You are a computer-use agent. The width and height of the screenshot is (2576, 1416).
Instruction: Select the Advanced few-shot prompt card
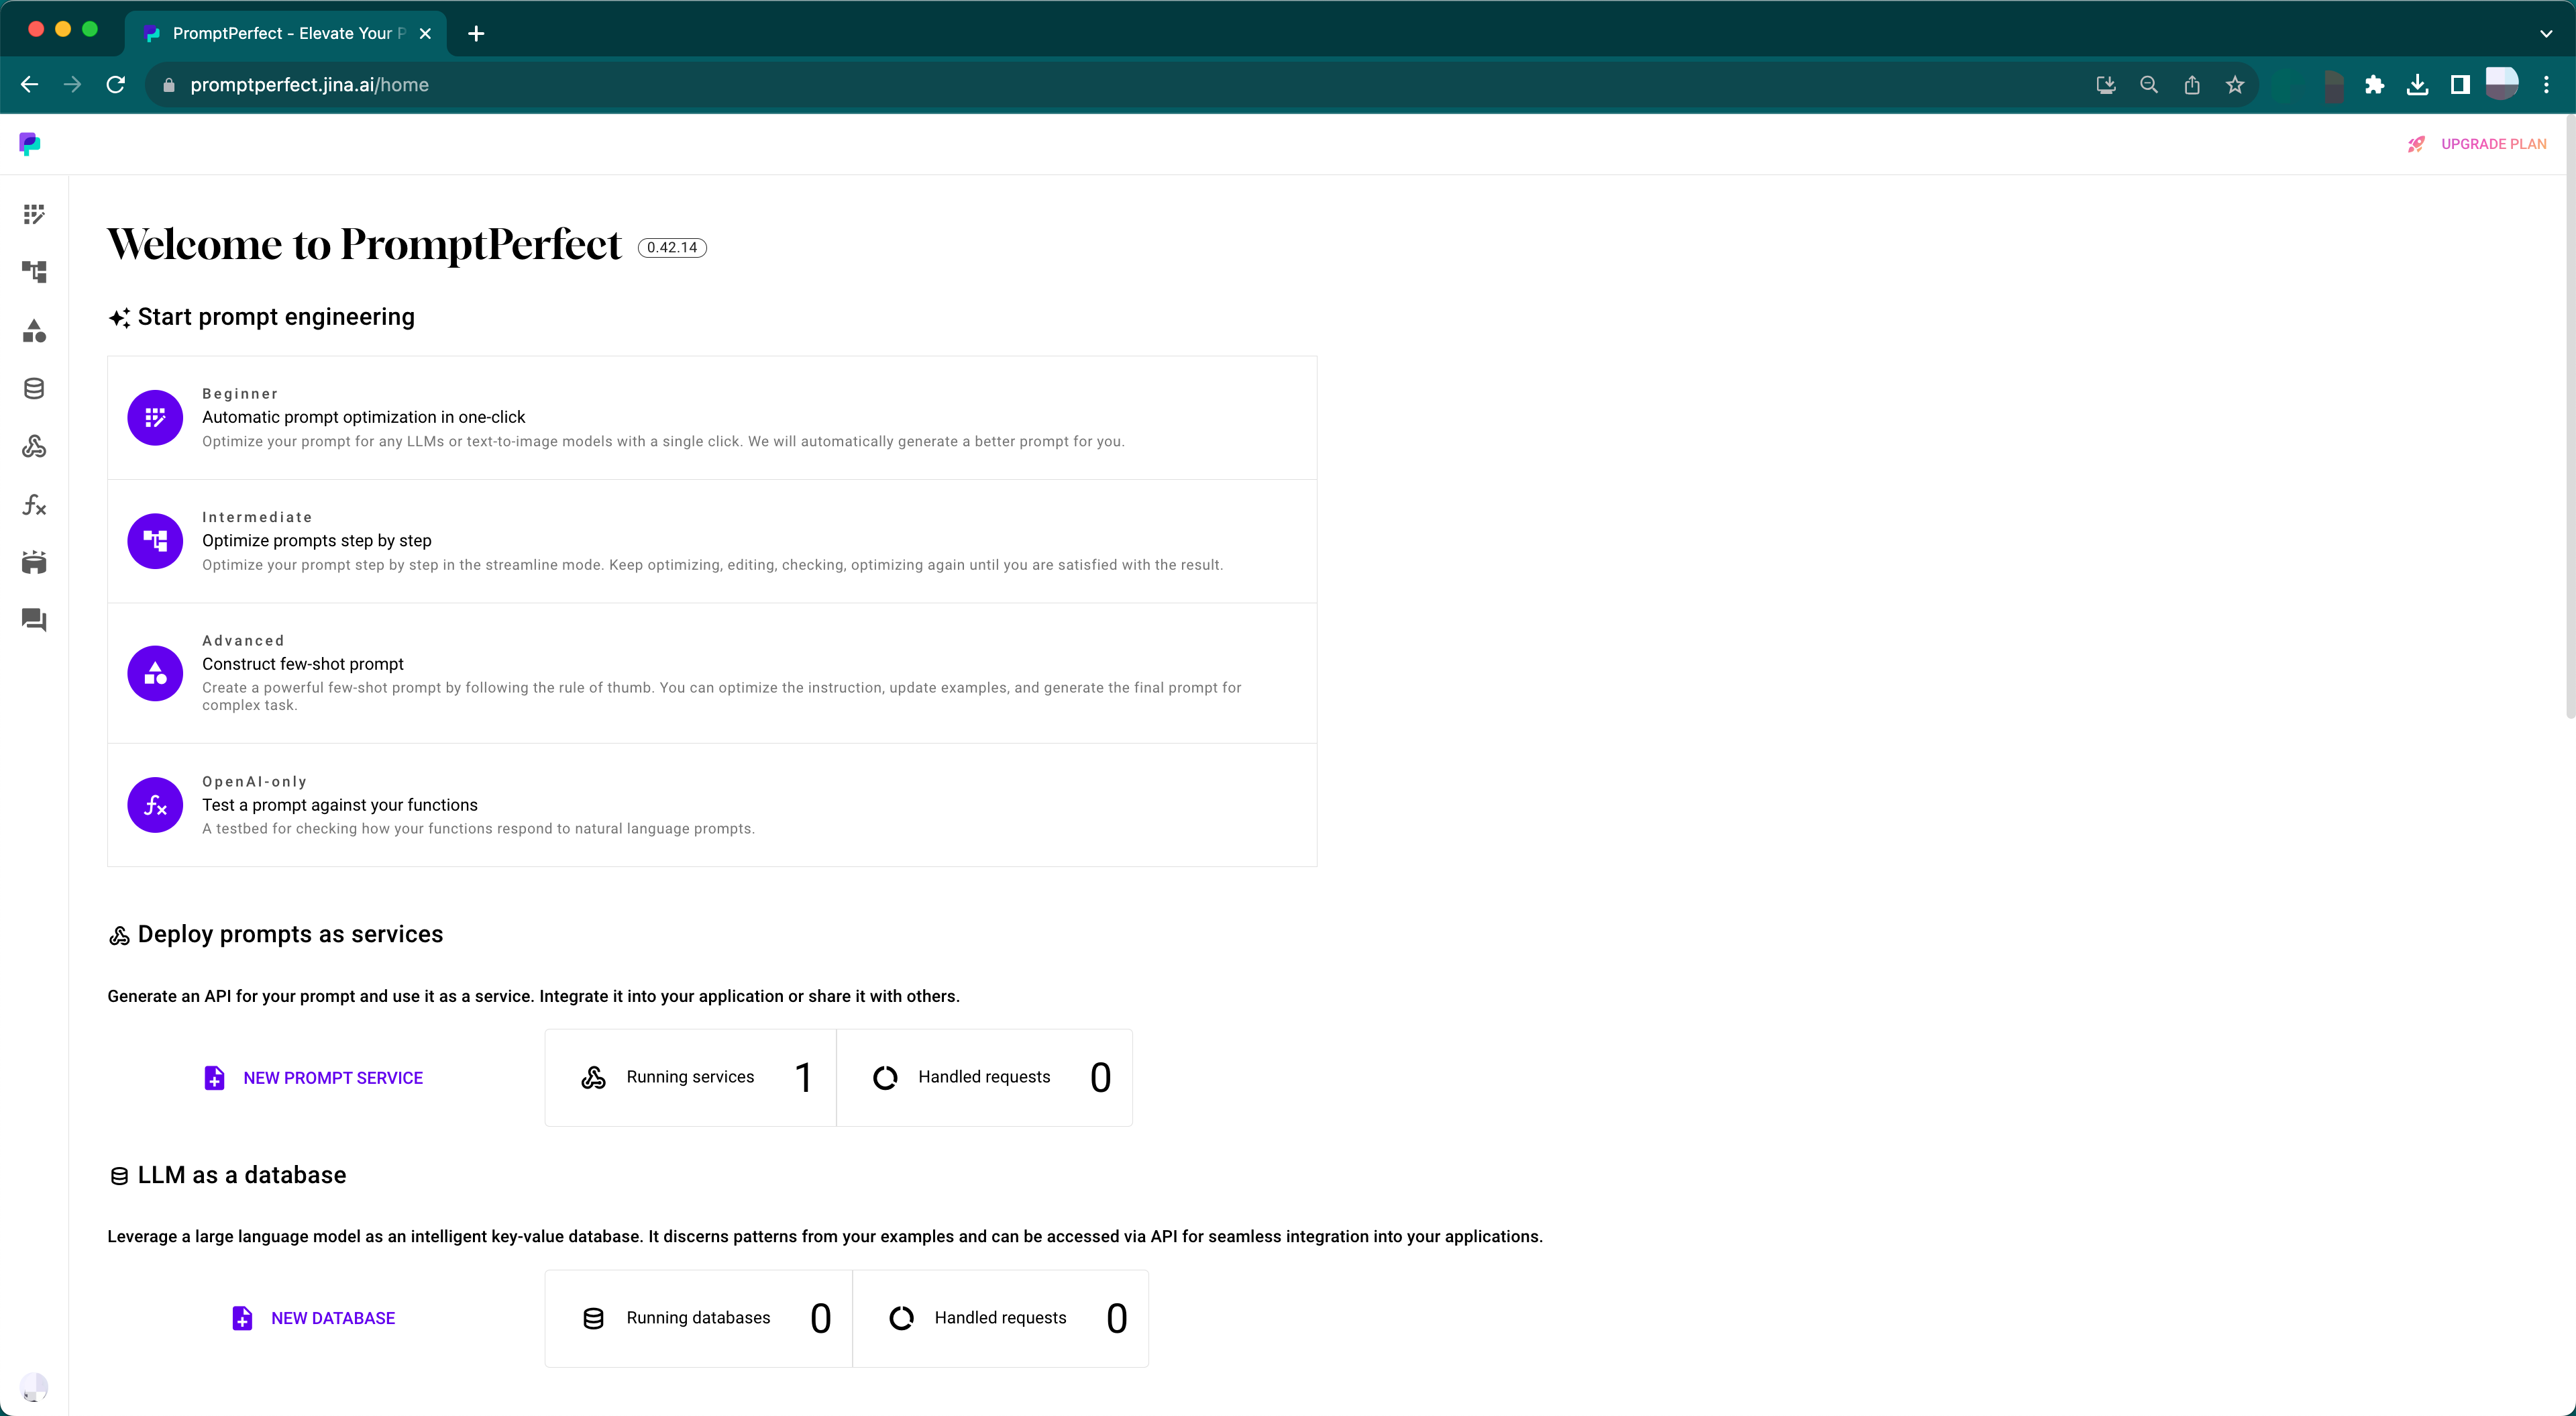(711, 672)
